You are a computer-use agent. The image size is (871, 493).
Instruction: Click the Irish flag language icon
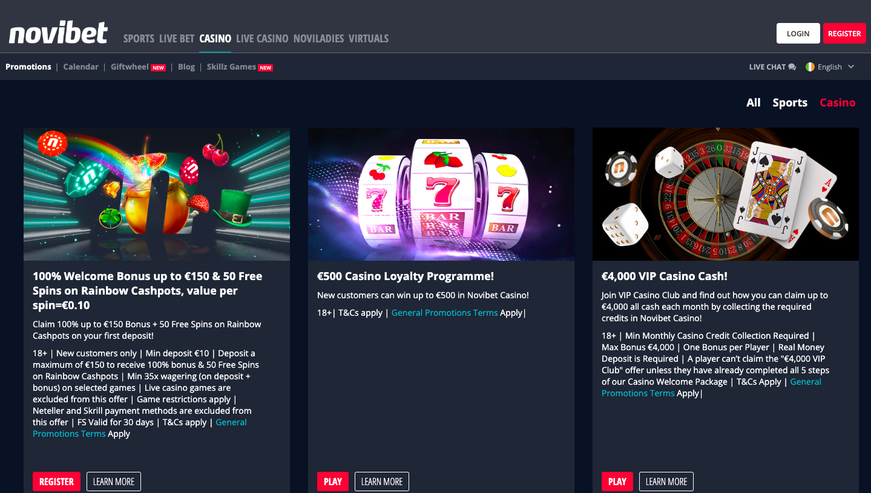(x=810, y=67)
